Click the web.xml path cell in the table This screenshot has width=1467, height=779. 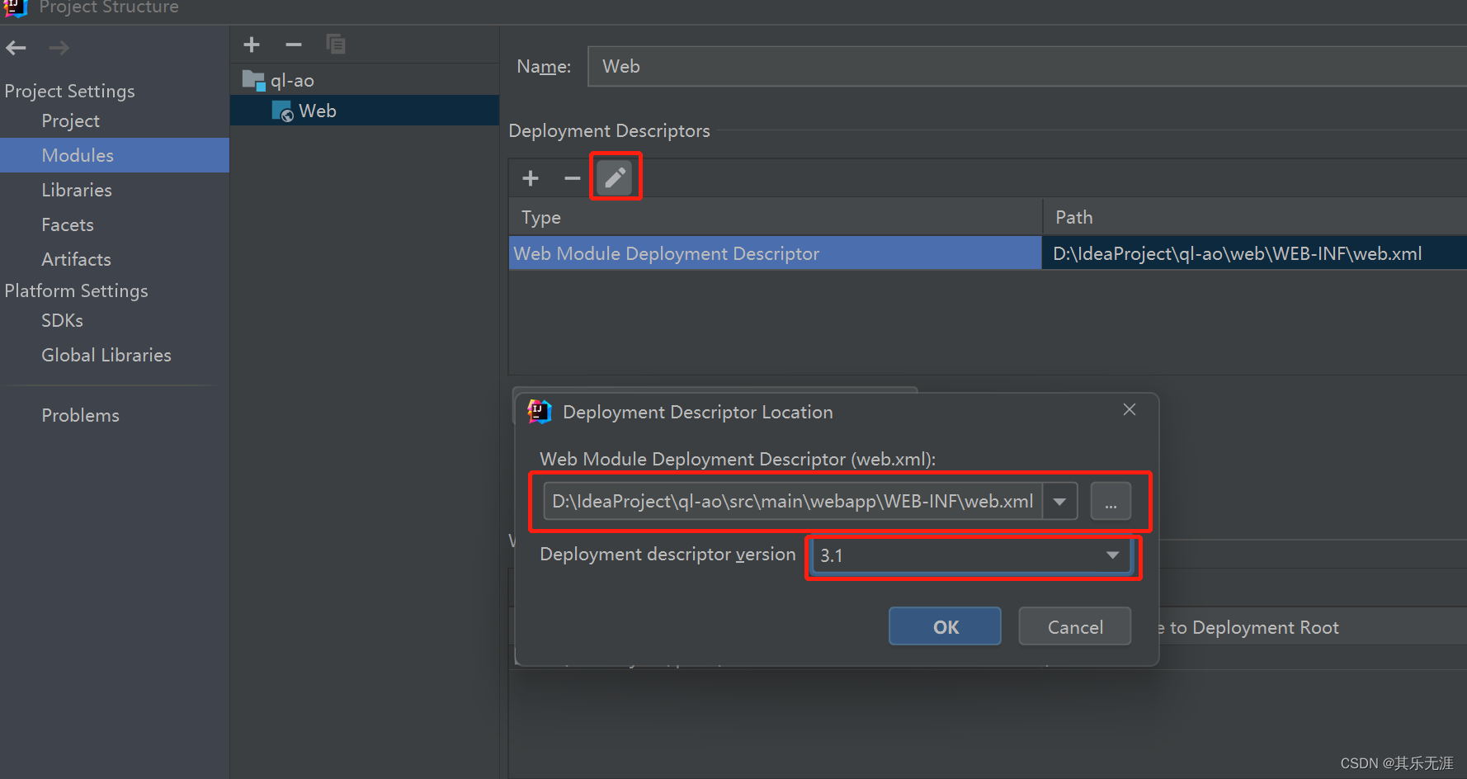click(1254, 253)
